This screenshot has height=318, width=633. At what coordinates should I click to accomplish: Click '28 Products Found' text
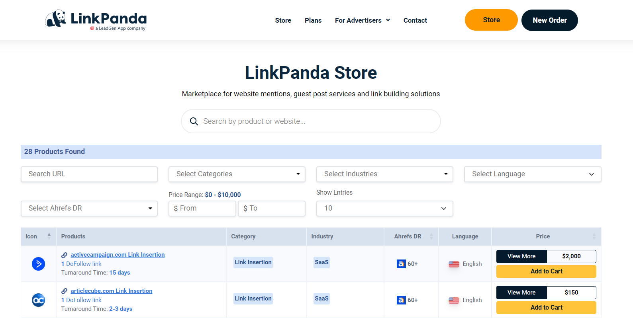(55, 152)
